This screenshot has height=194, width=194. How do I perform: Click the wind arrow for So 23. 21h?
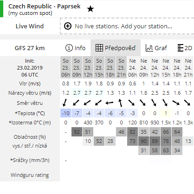point(121,103)
